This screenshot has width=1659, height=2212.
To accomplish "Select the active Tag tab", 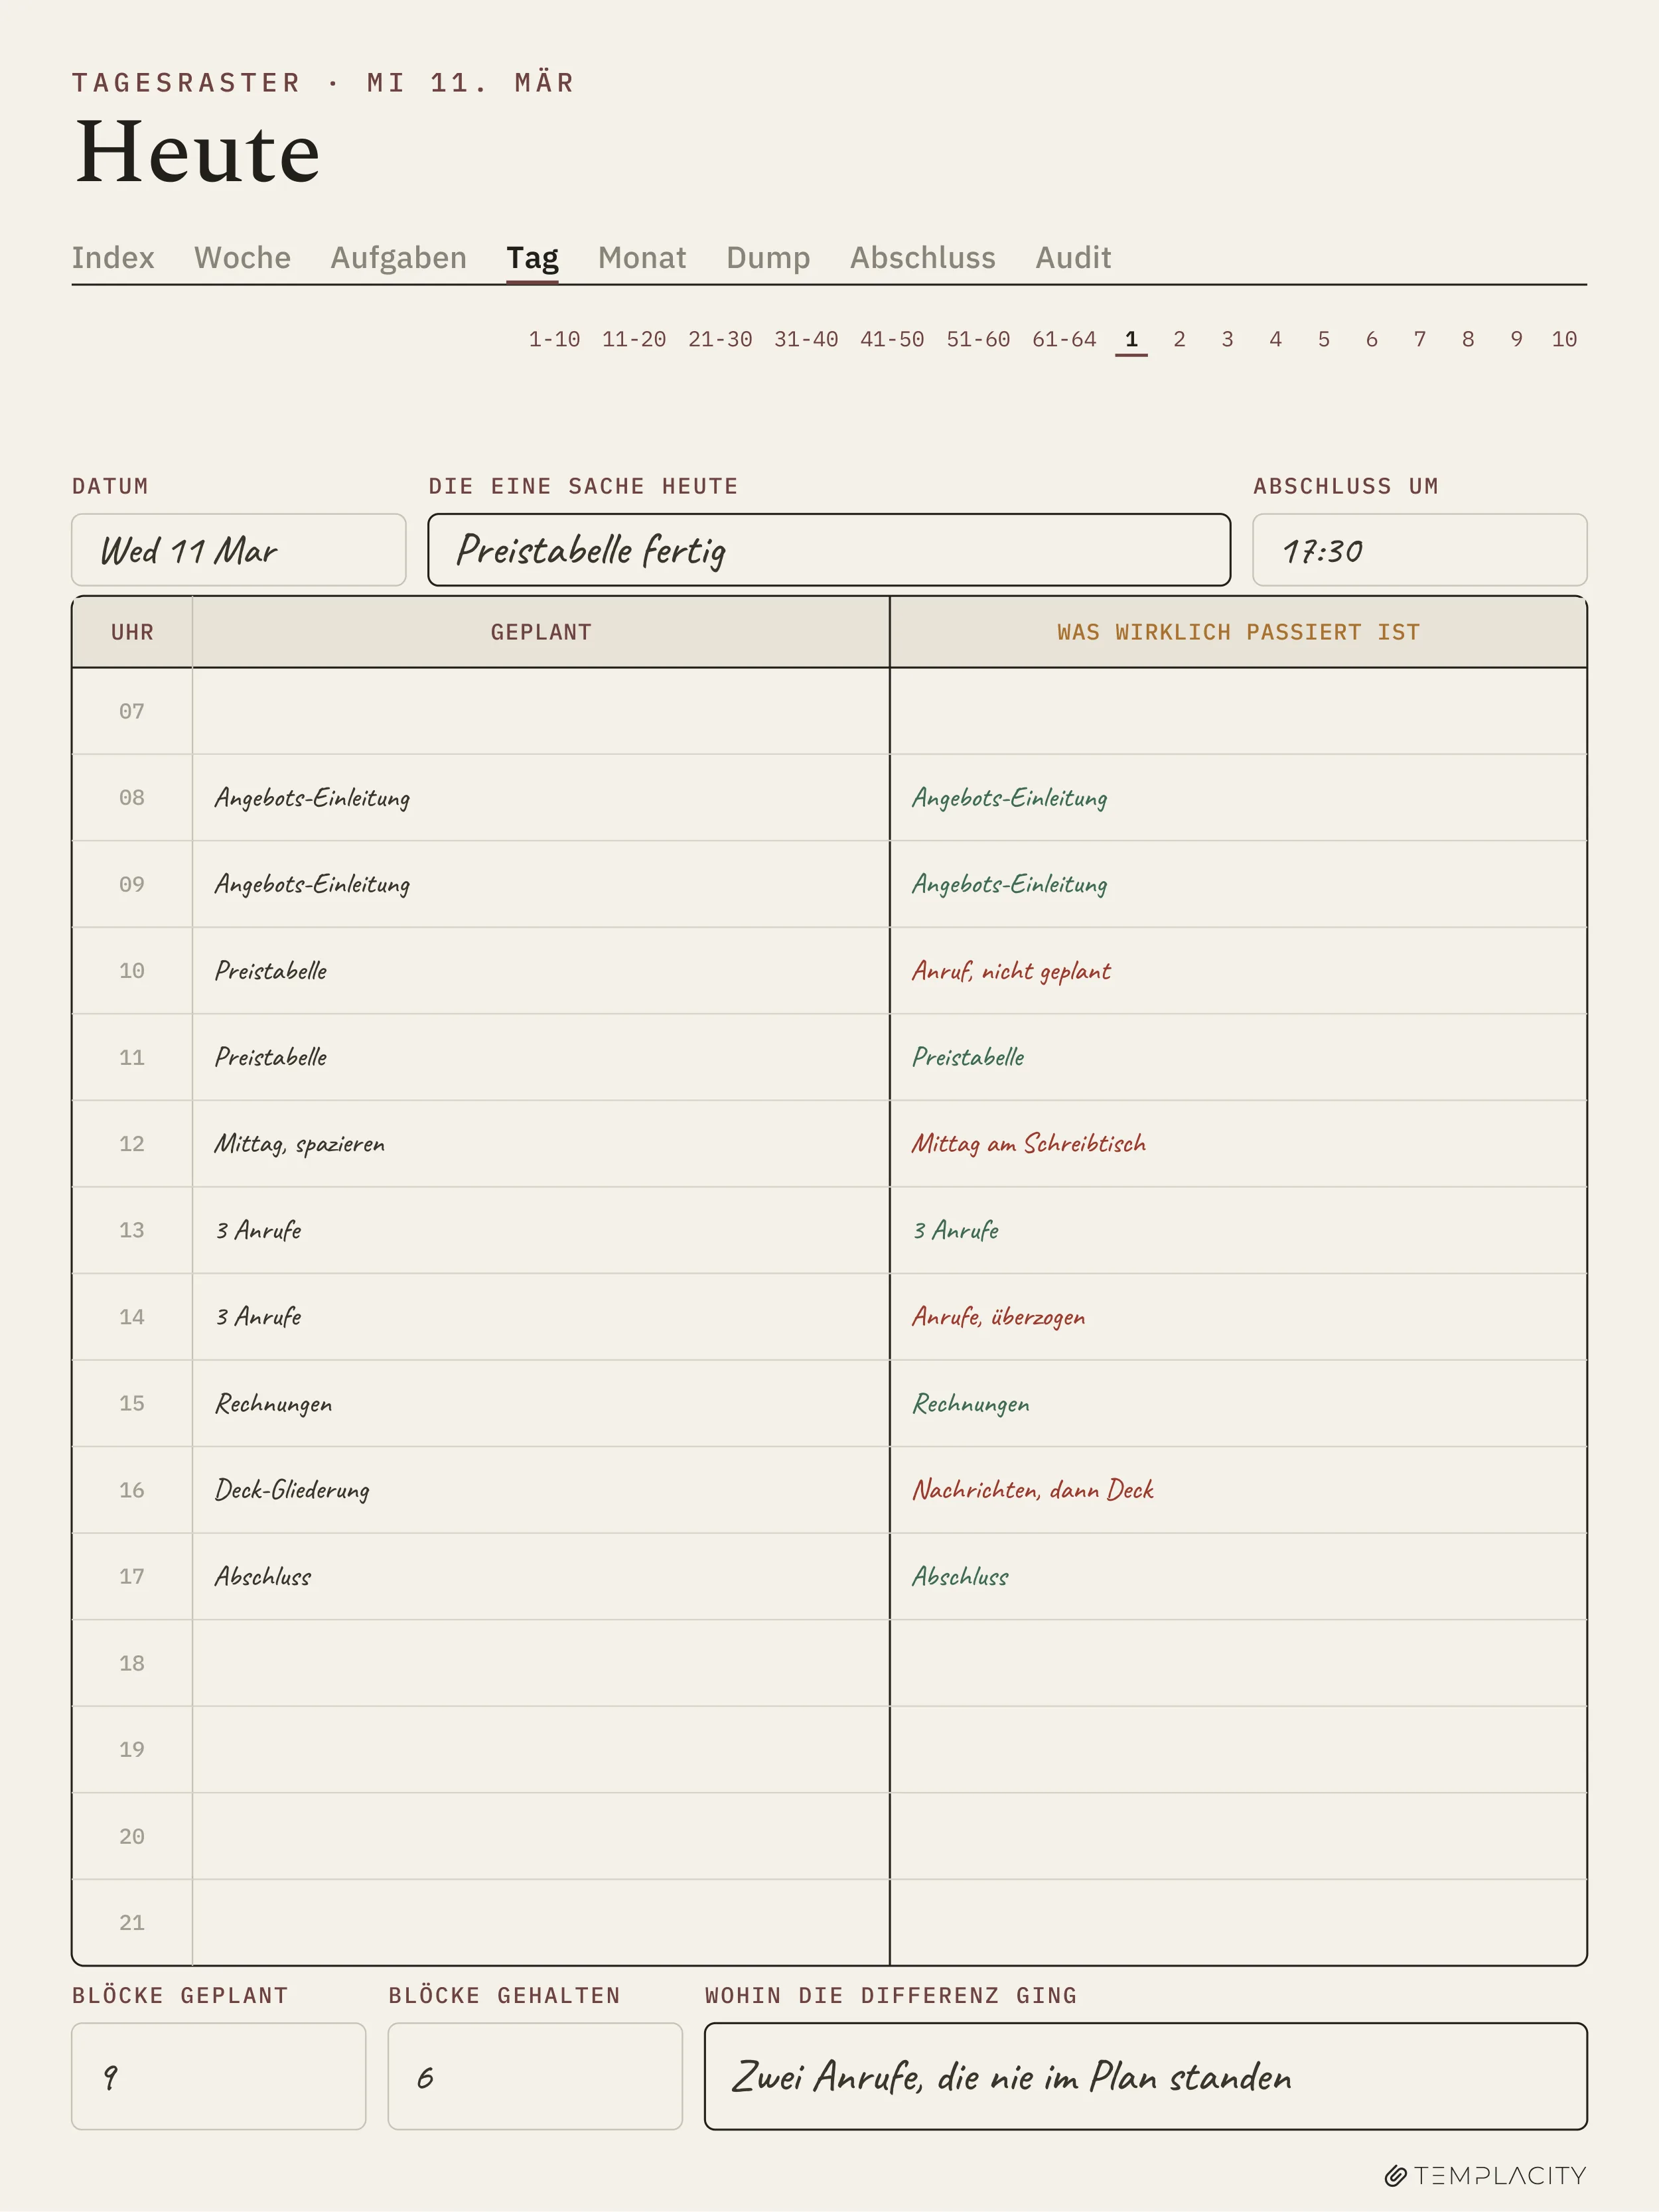I will tap(532, 258).
